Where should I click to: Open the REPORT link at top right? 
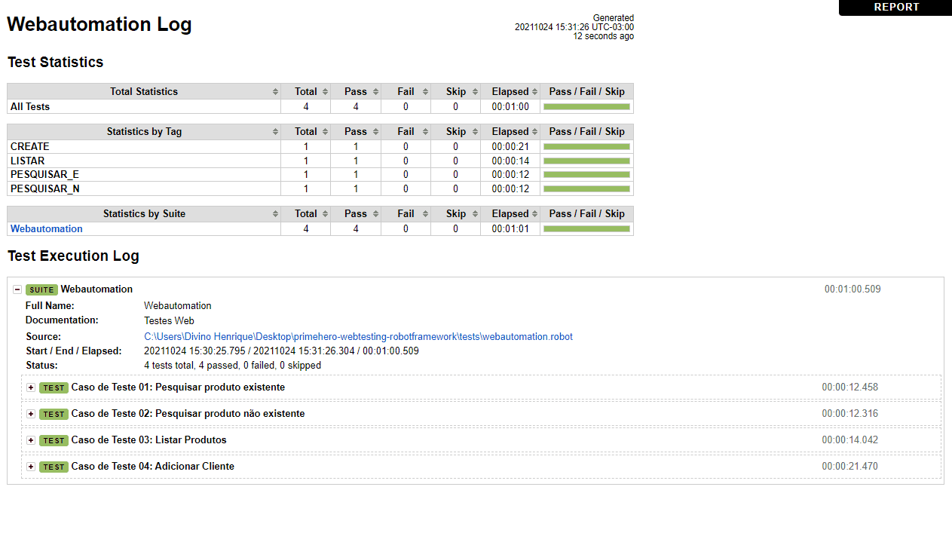pyautogui.click(x=896, y=7)
